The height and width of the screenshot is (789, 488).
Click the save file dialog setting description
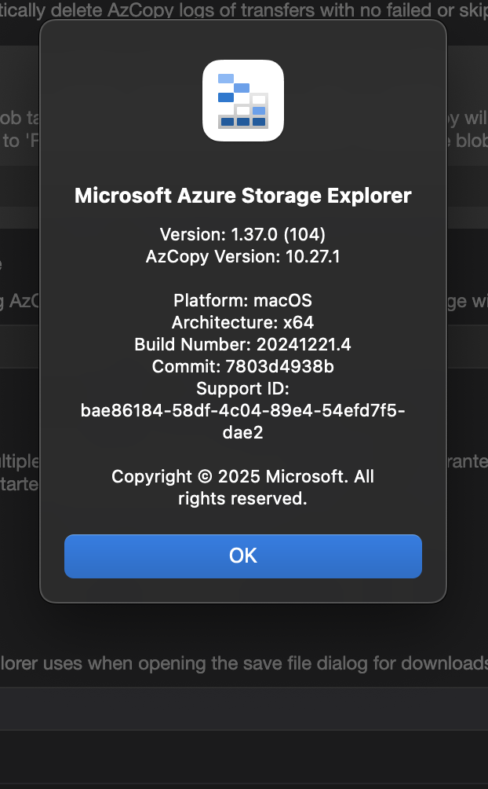[x=244, y=664]
